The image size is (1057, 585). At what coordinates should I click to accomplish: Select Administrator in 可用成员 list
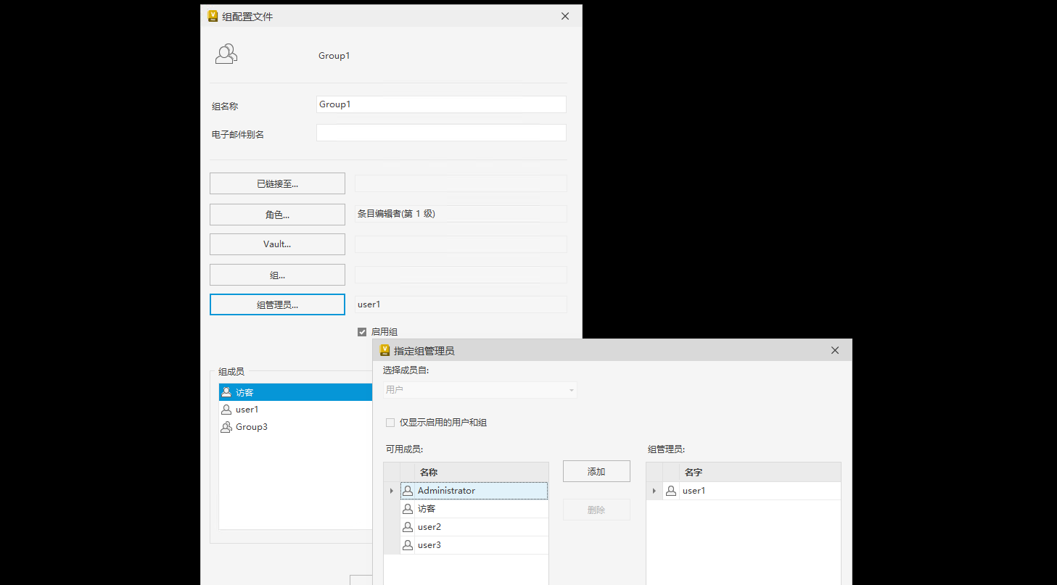click(x=474, y=491)
